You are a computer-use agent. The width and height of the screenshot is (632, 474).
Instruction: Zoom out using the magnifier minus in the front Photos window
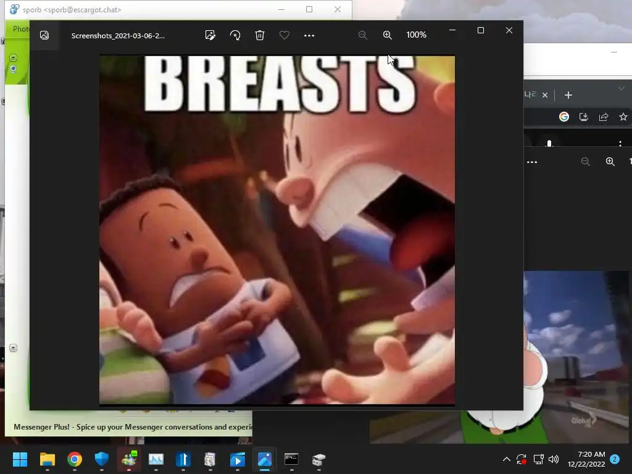coord(363,35)
